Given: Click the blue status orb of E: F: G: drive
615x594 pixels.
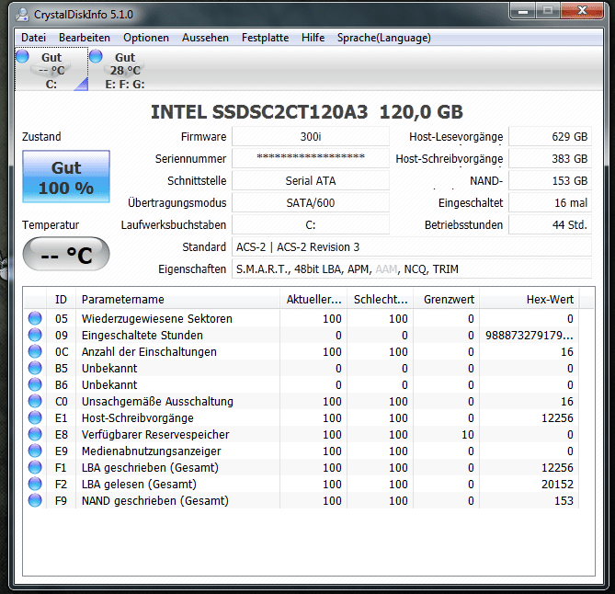Looking at the screenshot, I should click(x=96, y=56).
